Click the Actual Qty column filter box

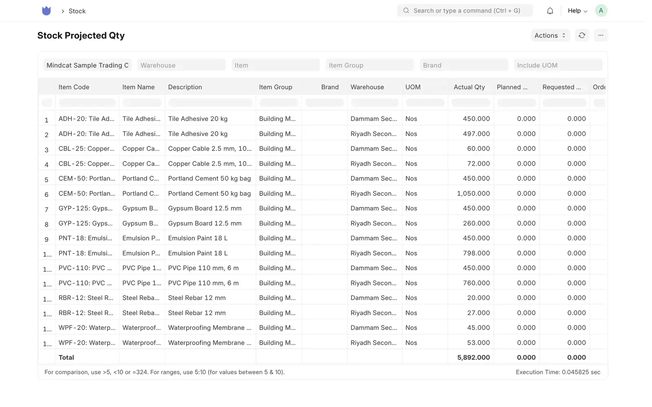(x=471, y=103)
